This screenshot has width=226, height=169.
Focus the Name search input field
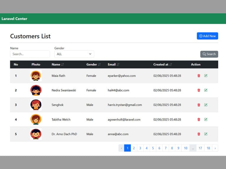tap(30, 54)
